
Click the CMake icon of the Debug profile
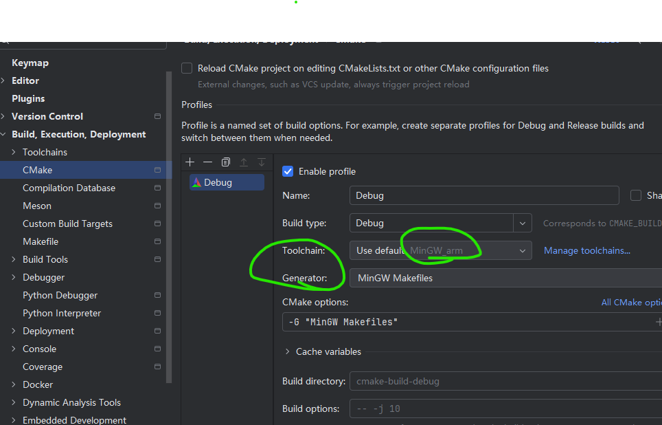coord(196,182)
